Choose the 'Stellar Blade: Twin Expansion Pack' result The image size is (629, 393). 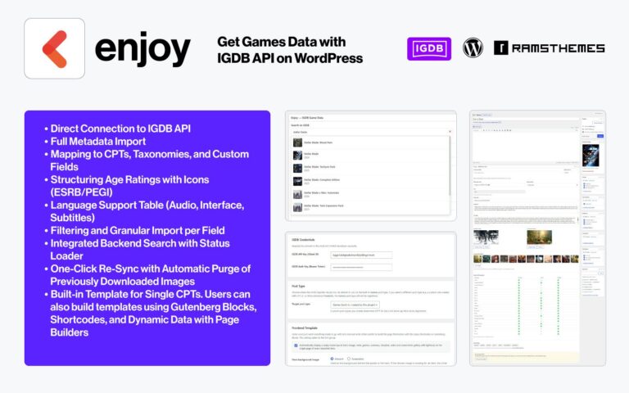[371, 207]
